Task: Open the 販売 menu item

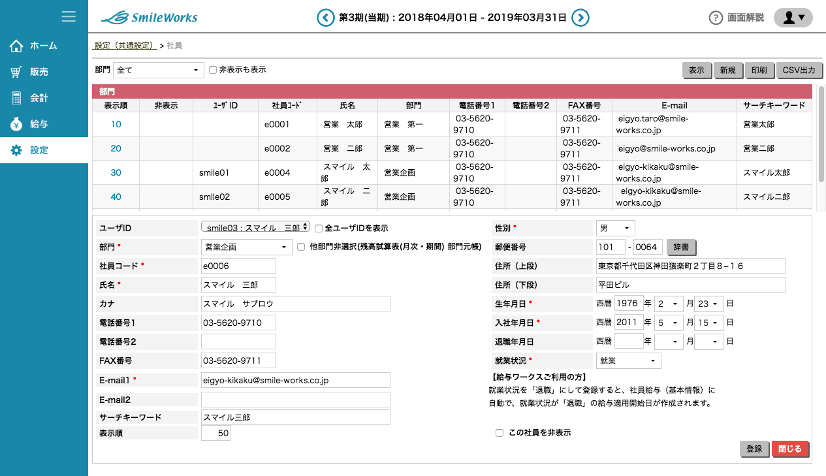Action: 44,72
